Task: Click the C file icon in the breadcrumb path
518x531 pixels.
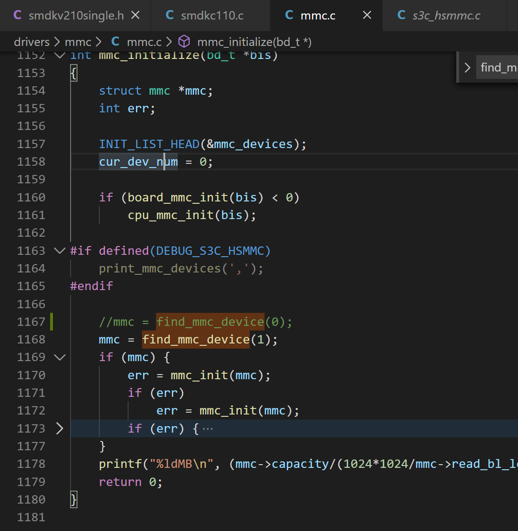Action: (116, 42)
